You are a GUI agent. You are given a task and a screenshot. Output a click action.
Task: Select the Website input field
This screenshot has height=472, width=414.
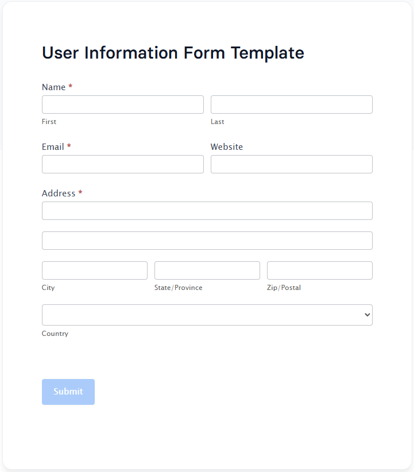click(x=291, y=164)
